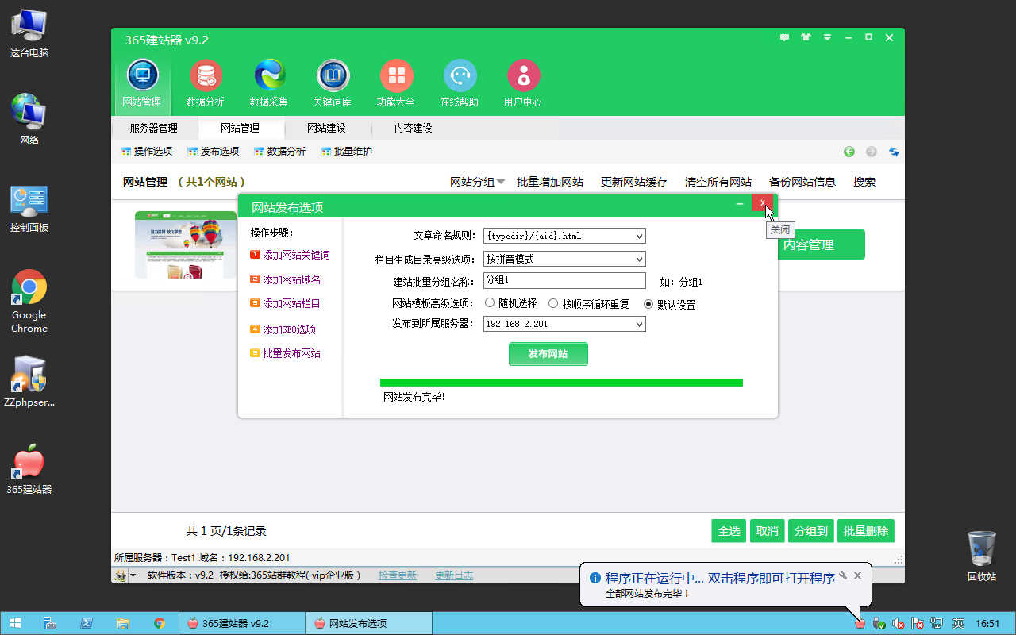This screenshot has width=1016, height=635.
Task: Click the 建站批量分组名称 input field
Action: [x=564, y=280]
